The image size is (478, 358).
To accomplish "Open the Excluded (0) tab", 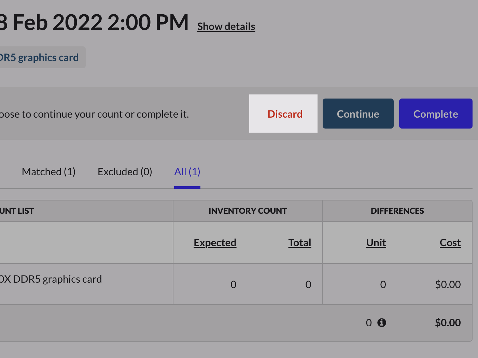I will [x=125, y=172].
